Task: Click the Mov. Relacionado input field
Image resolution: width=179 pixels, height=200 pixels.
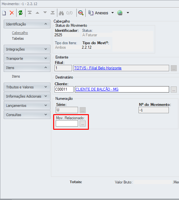Action: point(67,123)
